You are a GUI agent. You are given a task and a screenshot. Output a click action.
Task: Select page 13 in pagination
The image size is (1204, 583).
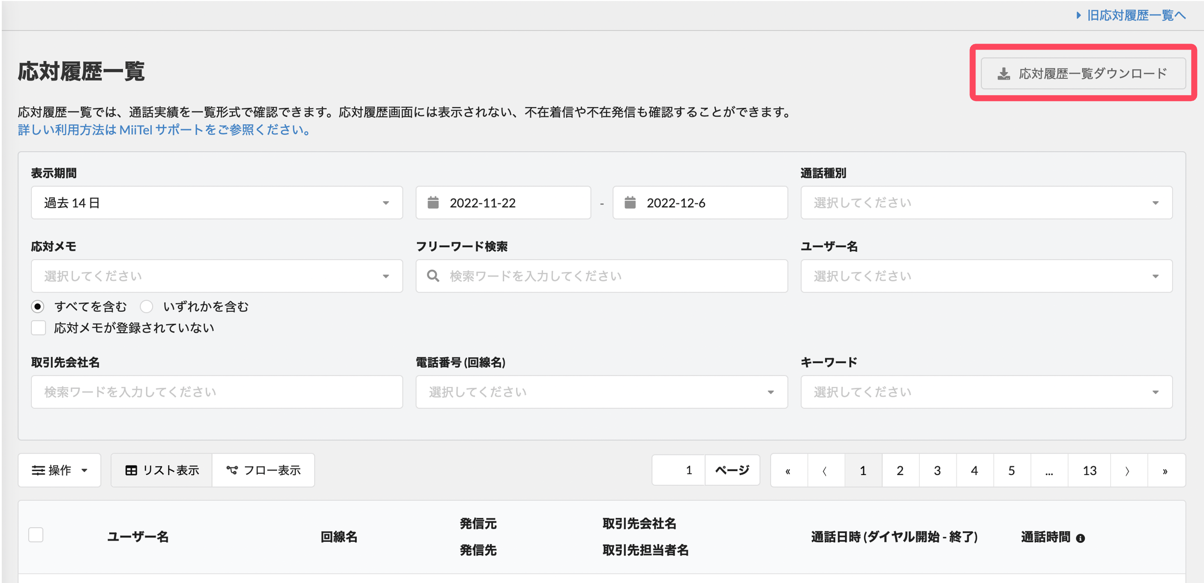click(x=1090, y=470)
